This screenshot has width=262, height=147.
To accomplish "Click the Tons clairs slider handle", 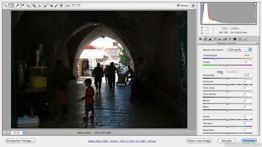I will pyautogui.click(x=228, y=91).
